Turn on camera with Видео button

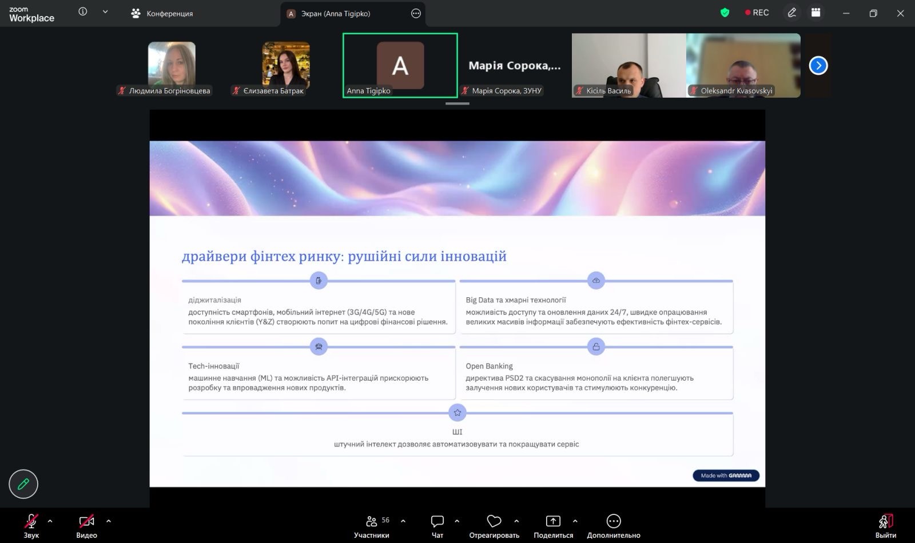(x=86, y=526)
